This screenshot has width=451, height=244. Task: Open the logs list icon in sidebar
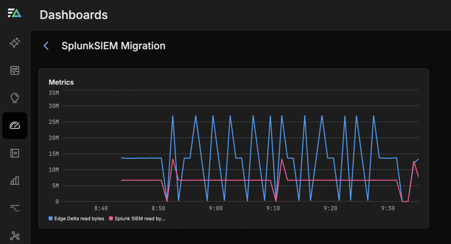point(15,153)
